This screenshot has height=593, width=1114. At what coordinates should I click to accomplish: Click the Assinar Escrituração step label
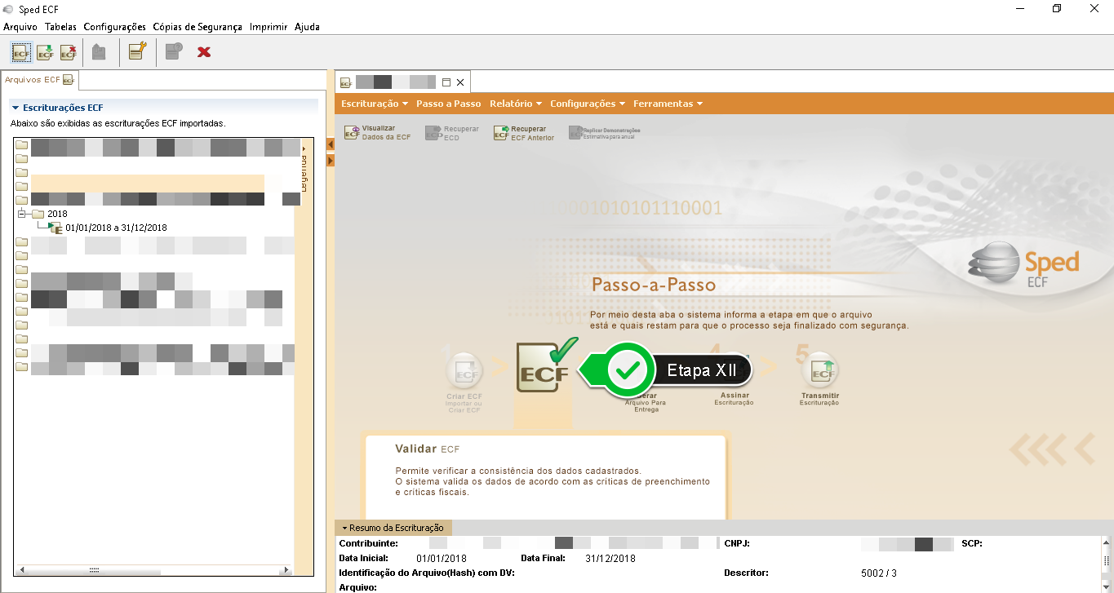734,399
